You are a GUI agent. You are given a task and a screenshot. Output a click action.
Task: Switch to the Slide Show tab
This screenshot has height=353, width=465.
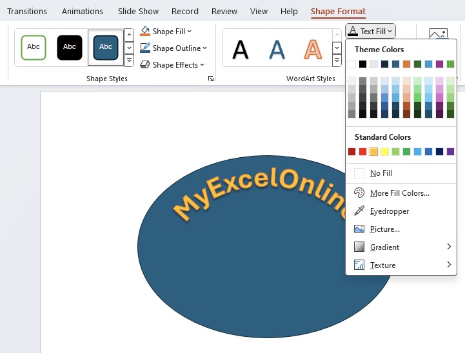[138, 11]
